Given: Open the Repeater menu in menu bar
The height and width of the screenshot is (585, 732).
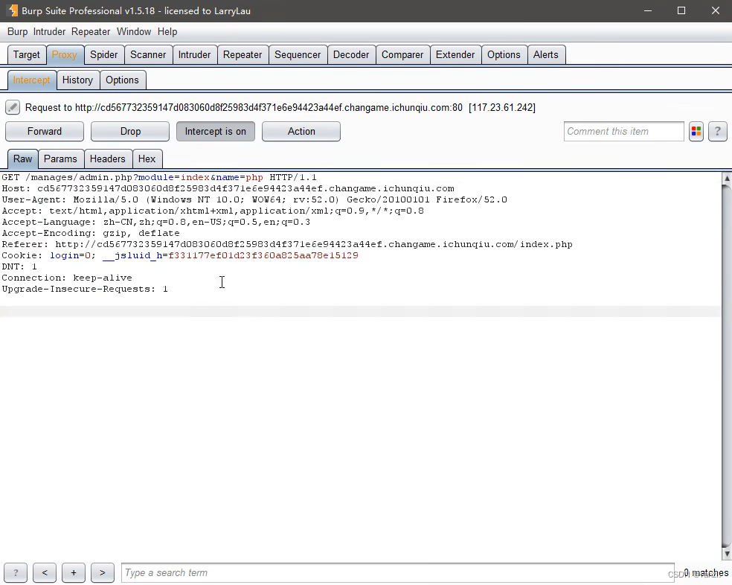Looking at the screenshot, I should [x=91, y=32].
